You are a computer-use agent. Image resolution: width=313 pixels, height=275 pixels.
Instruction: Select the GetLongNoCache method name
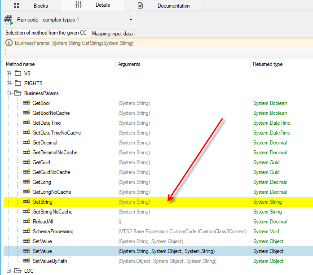52,192
